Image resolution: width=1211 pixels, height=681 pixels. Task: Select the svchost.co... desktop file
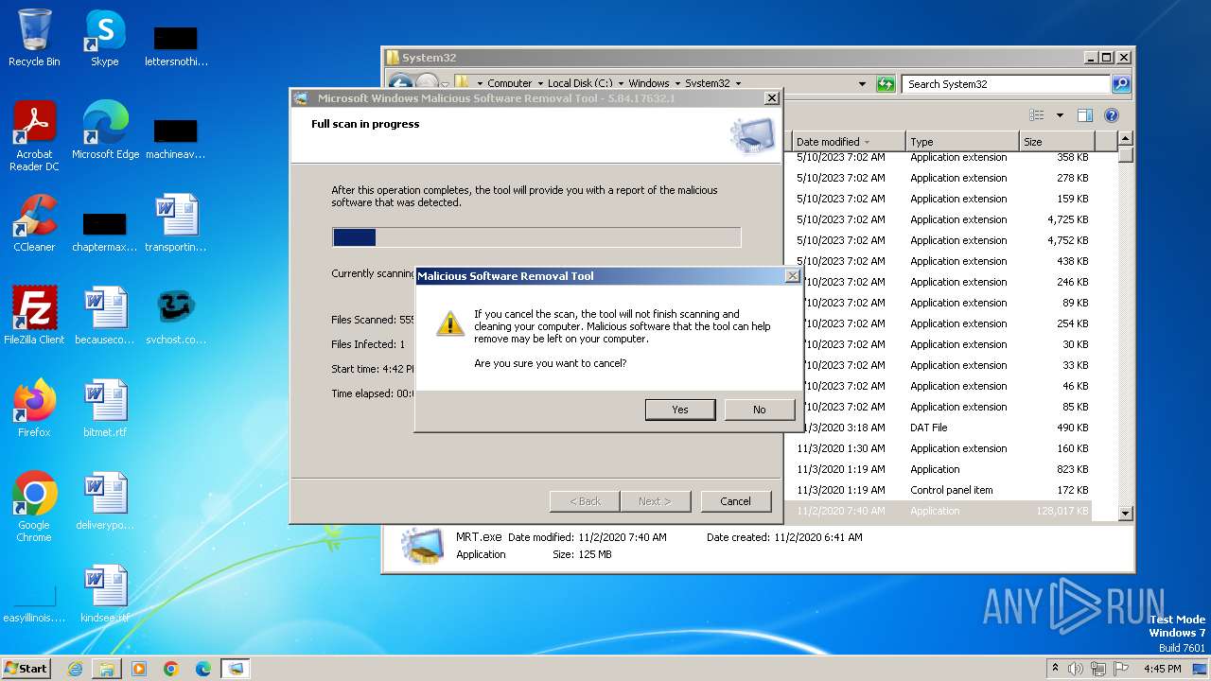tap(176, 316)
